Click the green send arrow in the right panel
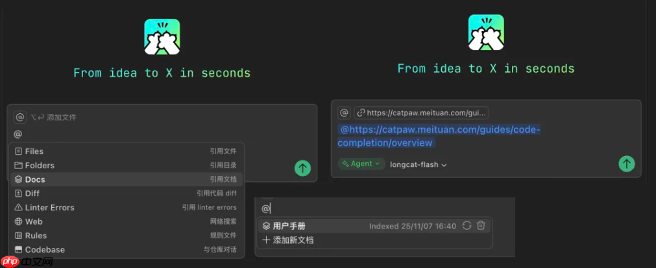The width and height of the screenshot is (656, 268). [626, 163]
